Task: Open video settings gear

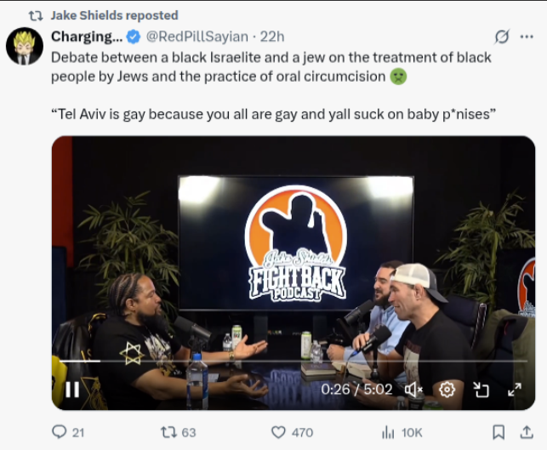Action: tap(447, 390)
